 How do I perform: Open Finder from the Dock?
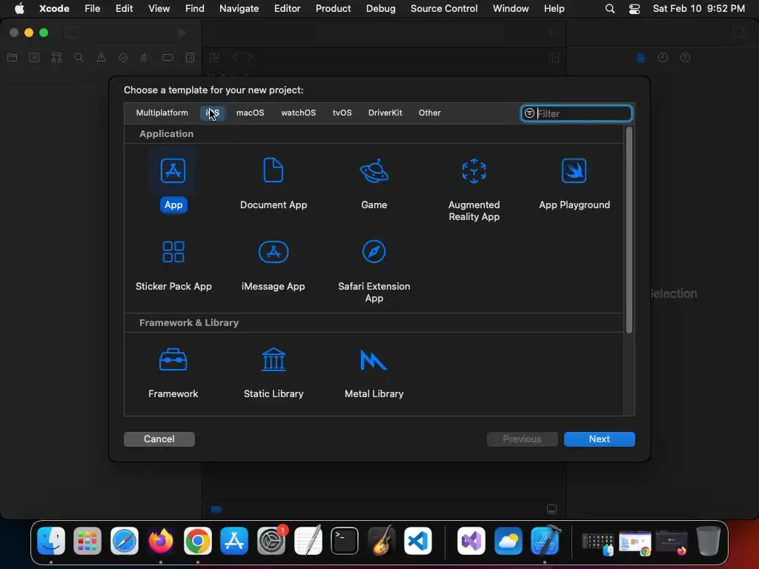51,541
